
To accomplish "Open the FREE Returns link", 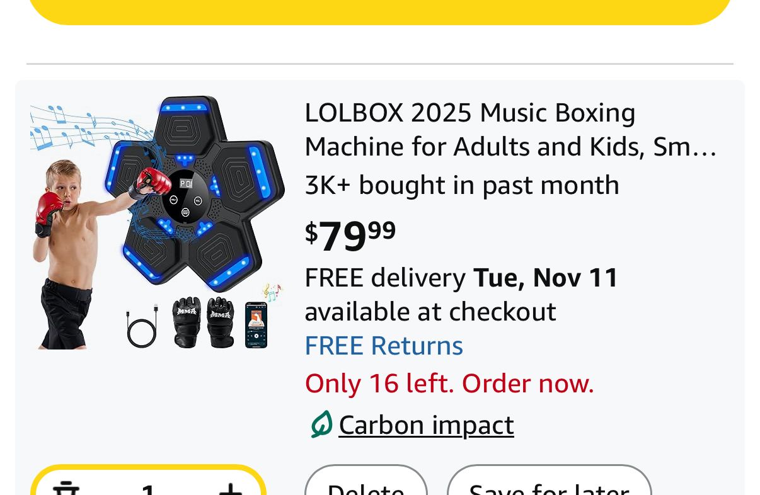I will (x=384, y=346).
